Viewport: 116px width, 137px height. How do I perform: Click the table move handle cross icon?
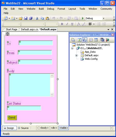pos(7,34)
